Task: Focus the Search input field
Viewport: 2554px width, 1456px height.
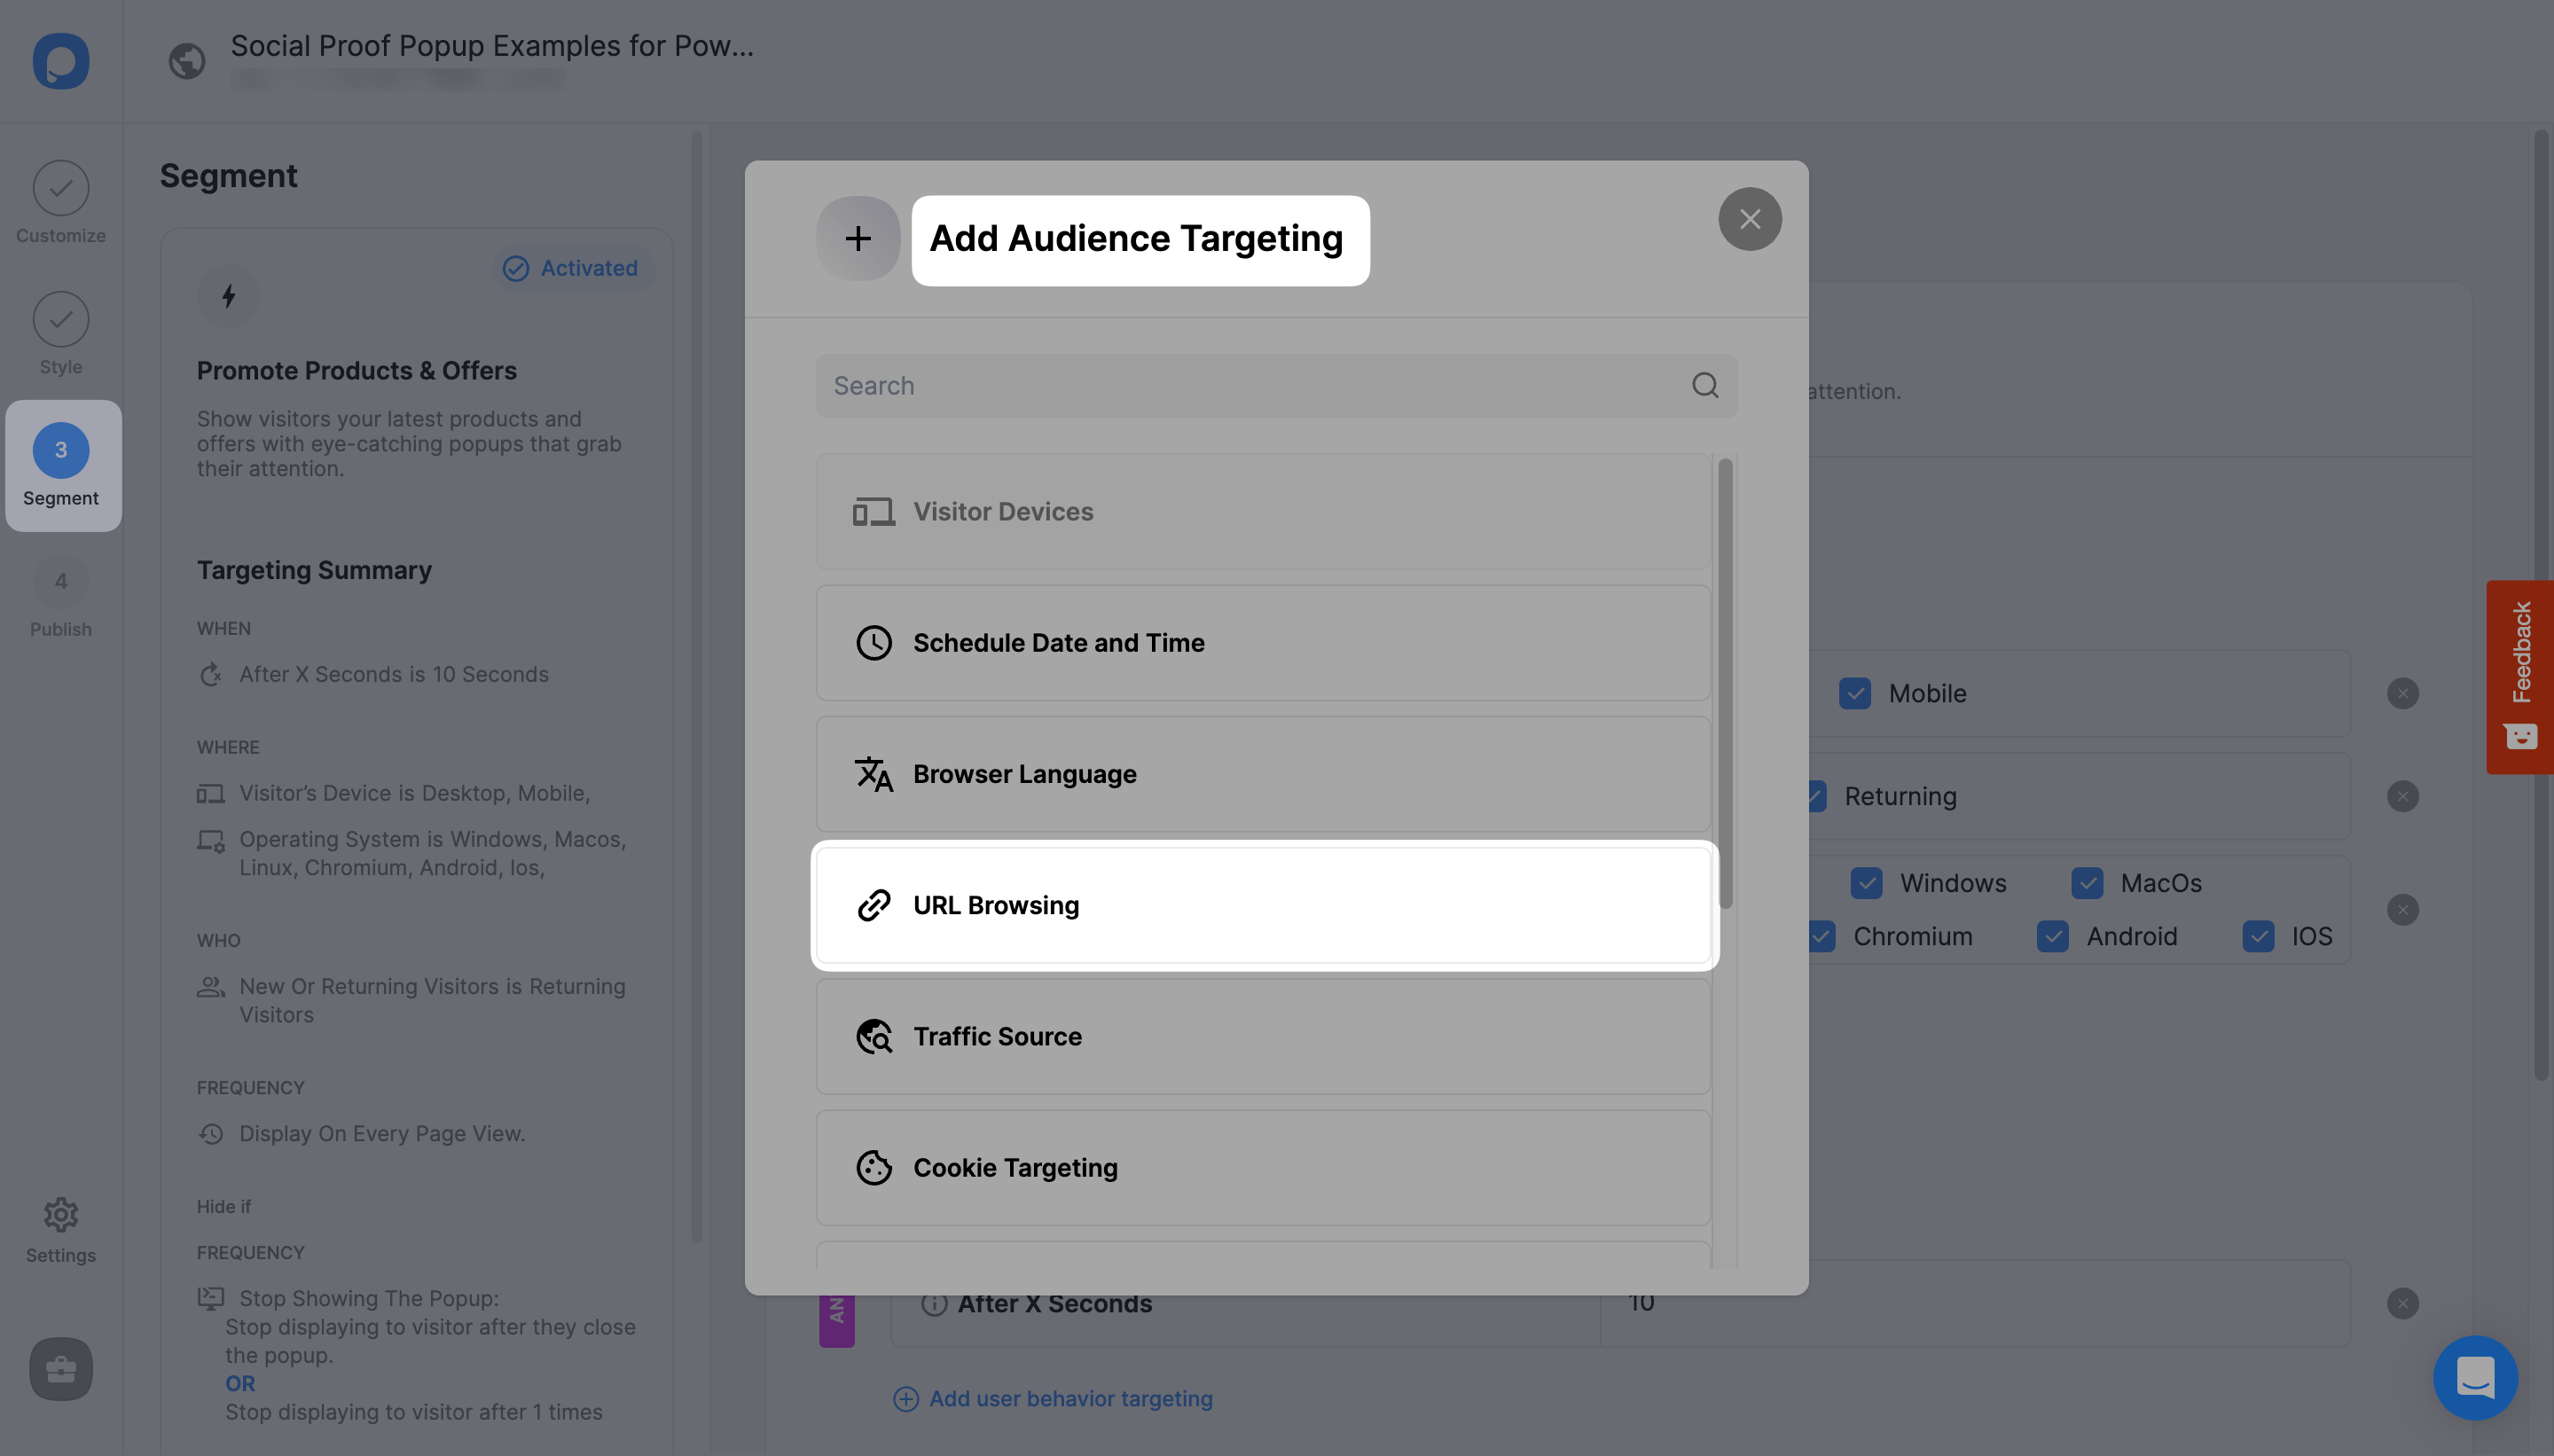Action: coord(1276,386)
